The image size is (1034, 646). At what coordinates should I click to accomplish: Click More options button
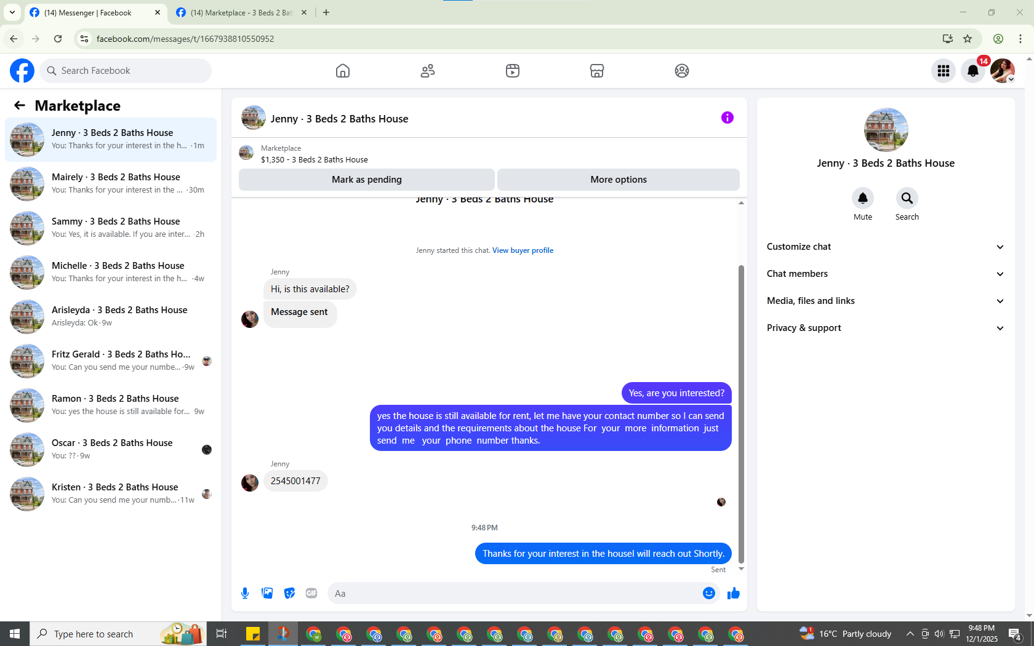tap(619, 180)
